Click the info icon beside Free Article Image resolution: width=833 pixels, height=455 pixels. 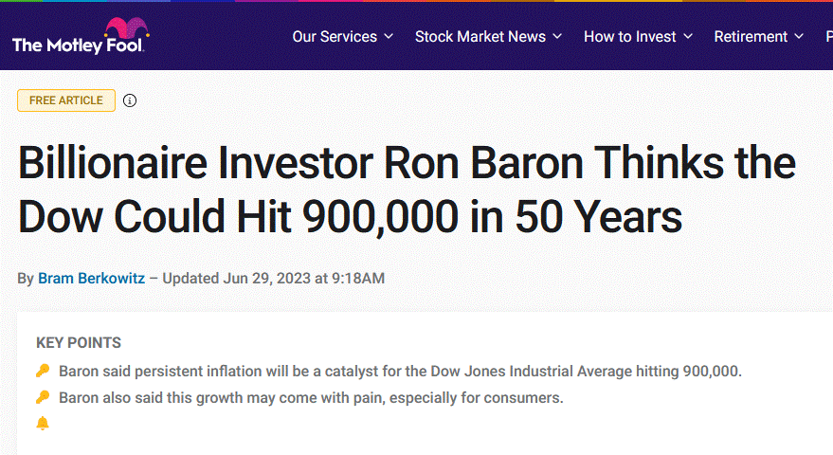[130, 100]
